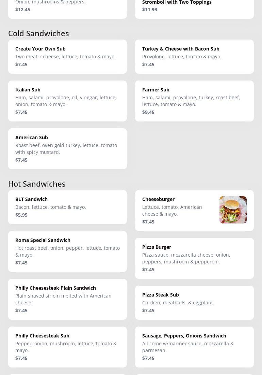Open the Cheeseburger photo thumbnail
The height and width of the screenshot is (375, 262).
[x=233, y=210]
